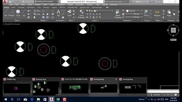Expand the Layers panel
Screen dimensions: 182x102
(x=96, y=20)
